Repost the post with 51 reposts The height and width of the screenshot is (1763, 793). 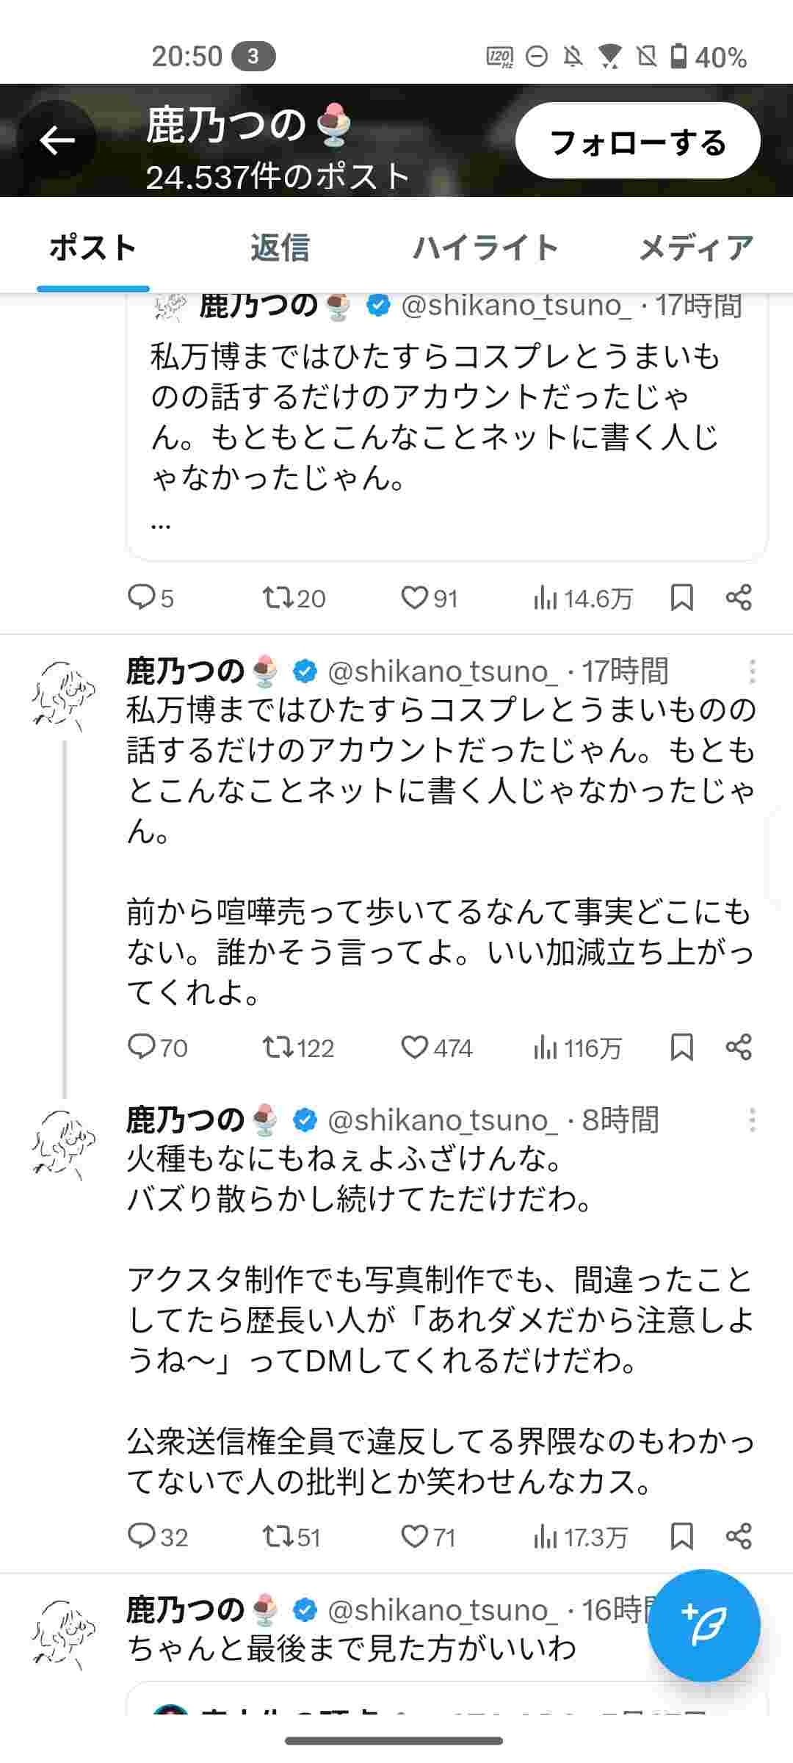click(279, 1536)
